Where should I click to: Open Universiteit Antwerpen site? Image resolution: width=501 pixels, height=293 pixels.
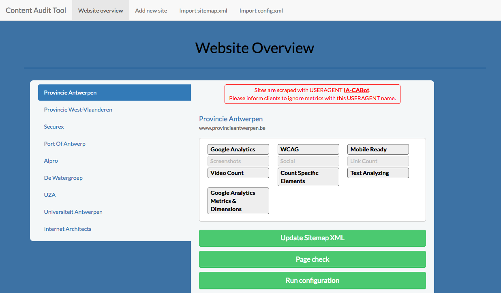114,212
